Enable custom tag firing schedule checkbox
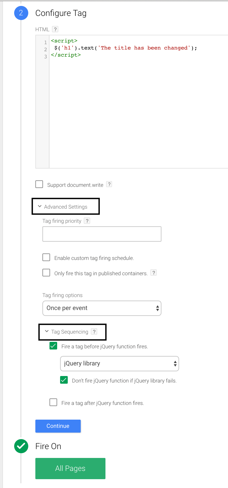The image size is (228, 488). pos(46,257)
